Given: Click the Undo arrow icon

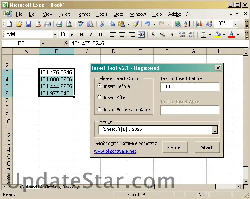Looking at the screenshot, I should click(x=148, y=24).
